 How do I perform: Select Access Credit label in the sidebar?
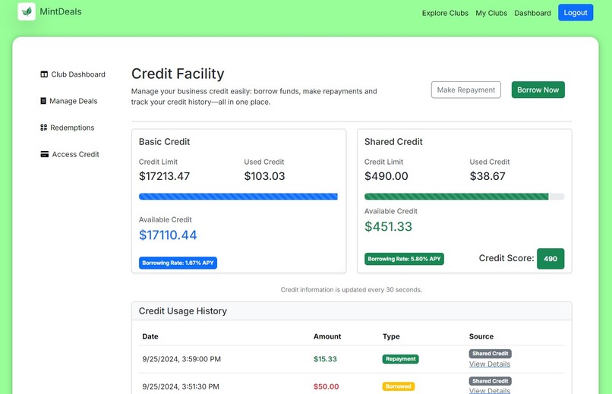point(75,154)
